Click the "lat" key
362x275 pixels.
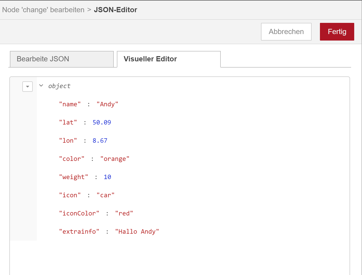click(68, 122)
